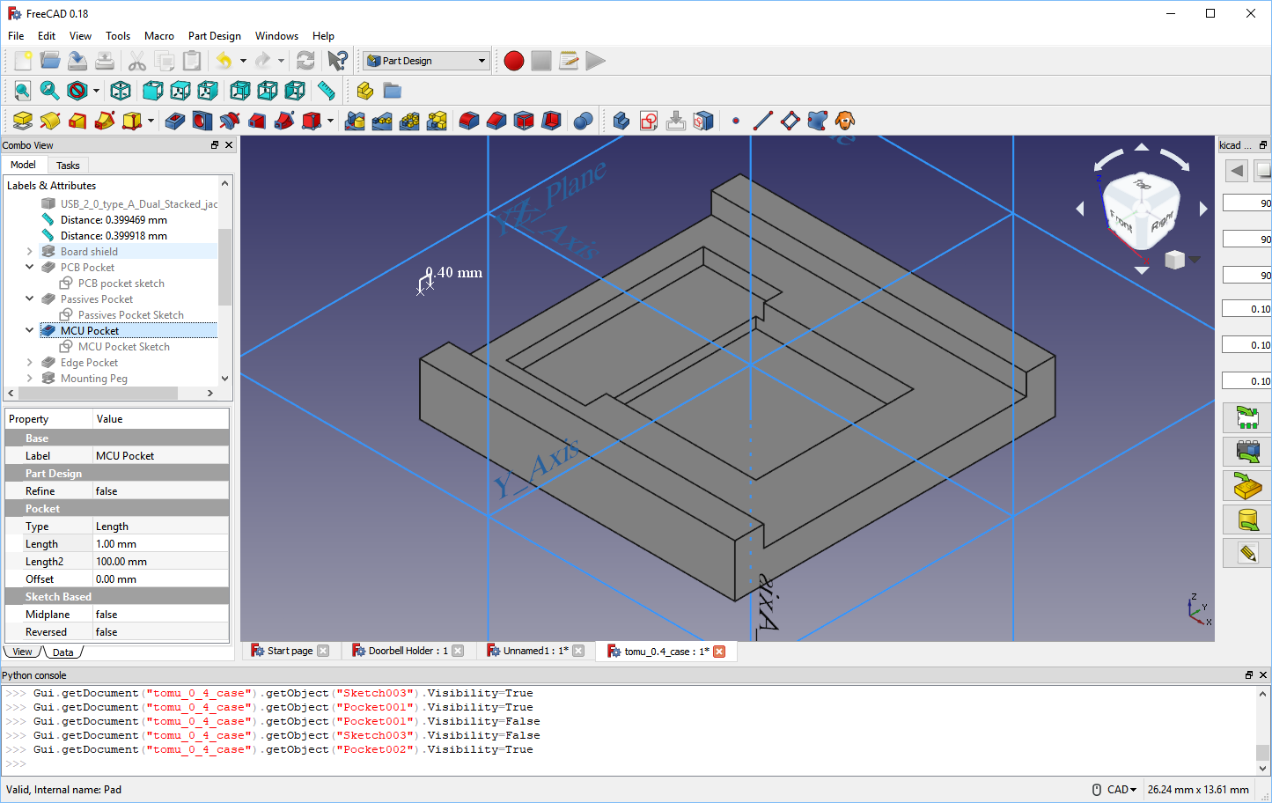Image resolution: width=1272 pixels, height=803 pixels.
Task: Set the view to Front using its toolbar icon
Action: tap(151, 91)
